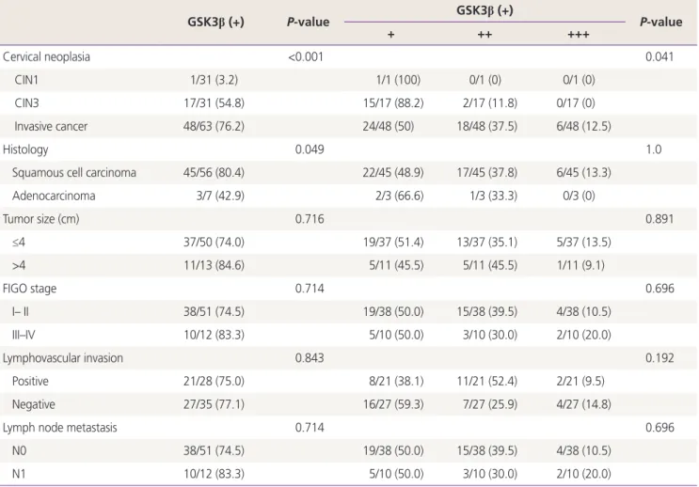Select the 3/7 (42.9) cell
Screen dimensions: 699x487
point(220,196)
